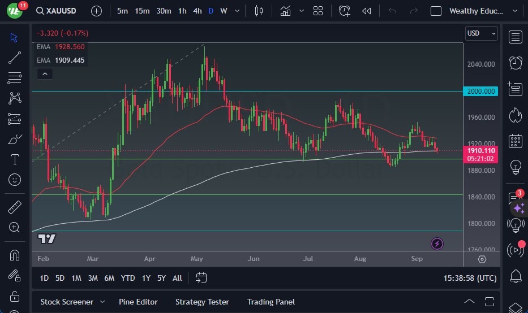Screen dimensions: 528x313
Task: Toggle lock all drawing tools
Action: point(15,296)
